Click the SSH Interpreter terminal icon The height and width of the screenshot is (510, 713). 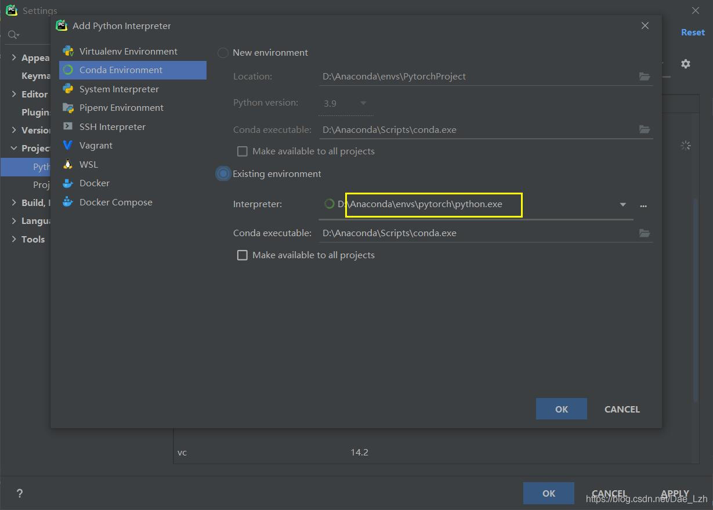pyautogui.click(x=68, y=126)
